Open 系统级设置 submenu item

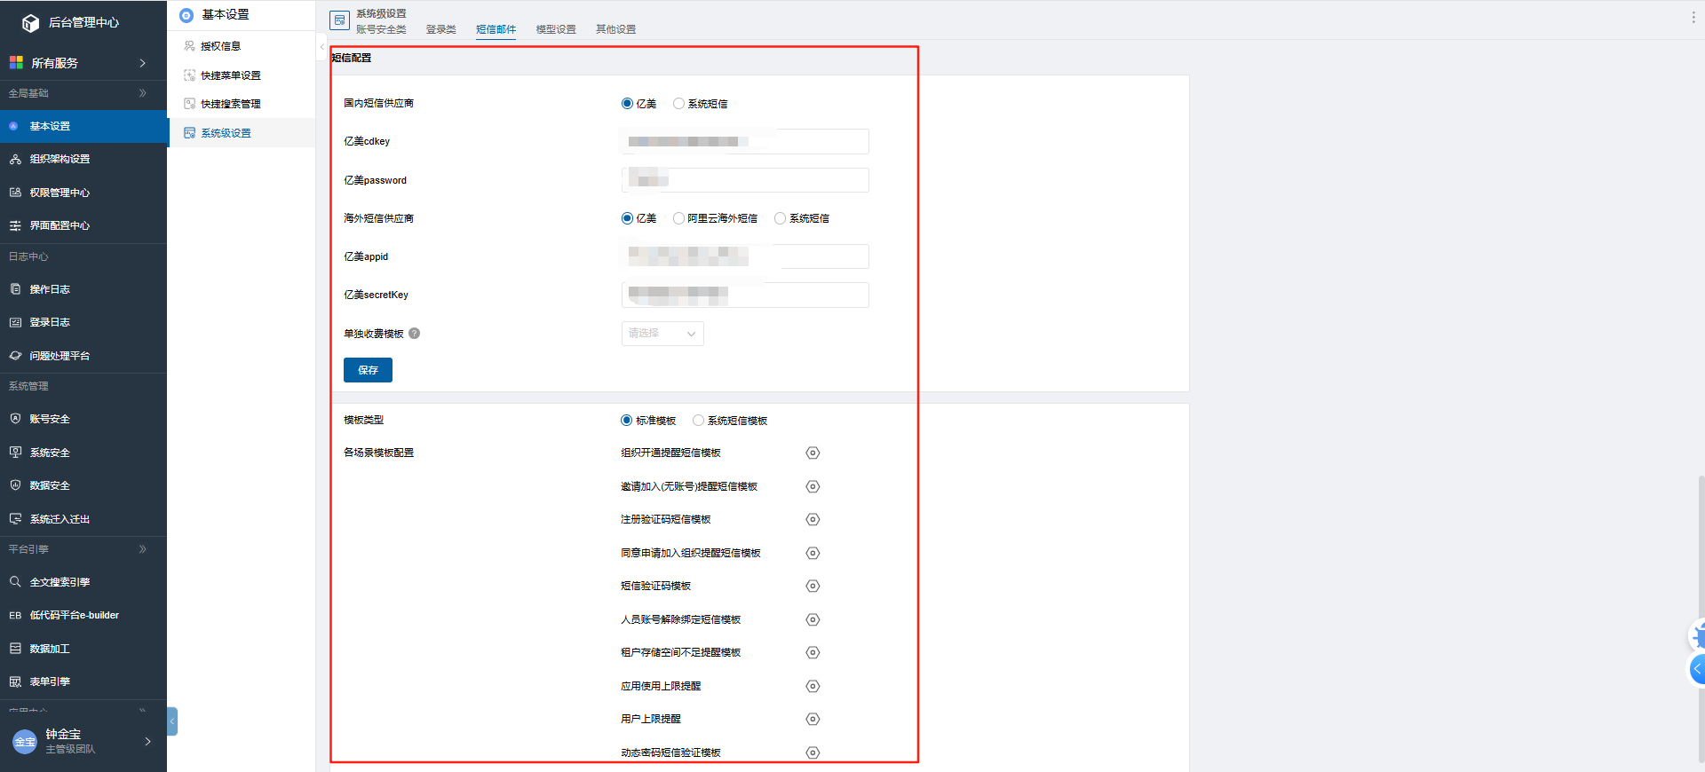point(242,133)
